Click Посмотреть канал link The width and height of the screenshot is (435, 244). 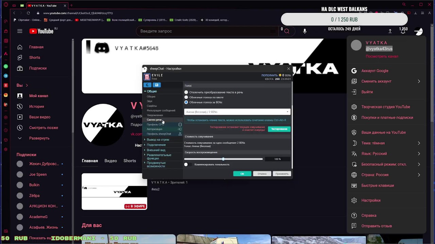tap(382, 56)
